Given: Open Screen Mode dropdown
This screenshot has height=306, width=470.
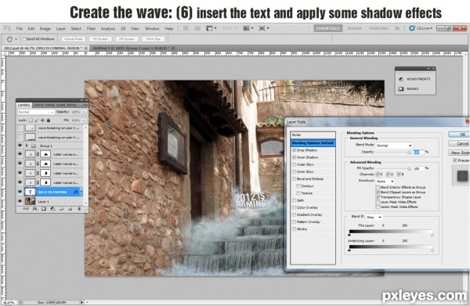Looking at the screenshot, I should tap(263, 28).
